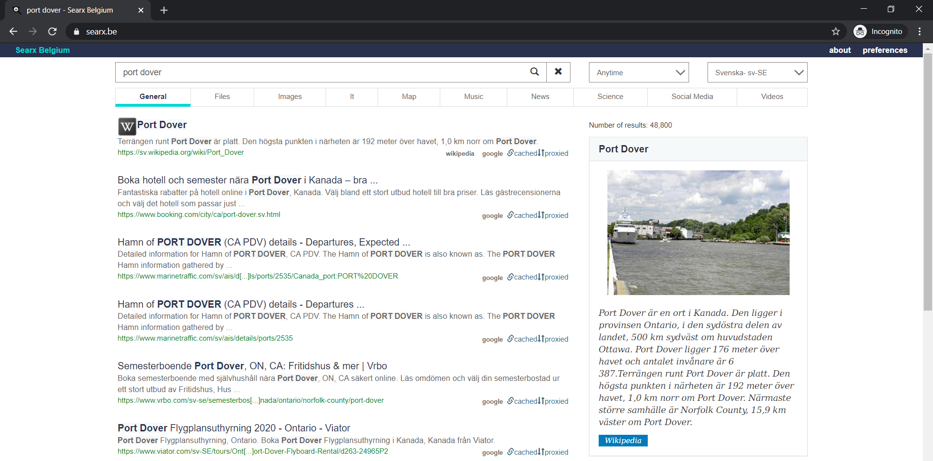Select the General tab

click(153, 97)
